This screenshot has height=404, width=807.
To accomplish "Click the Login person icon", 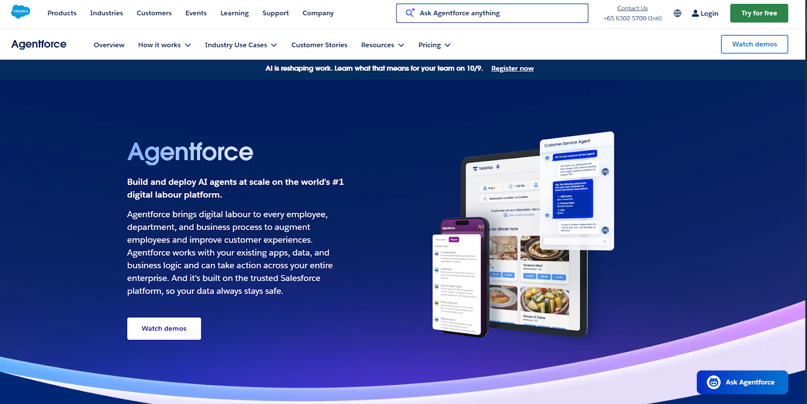I will tap(695, 13).
